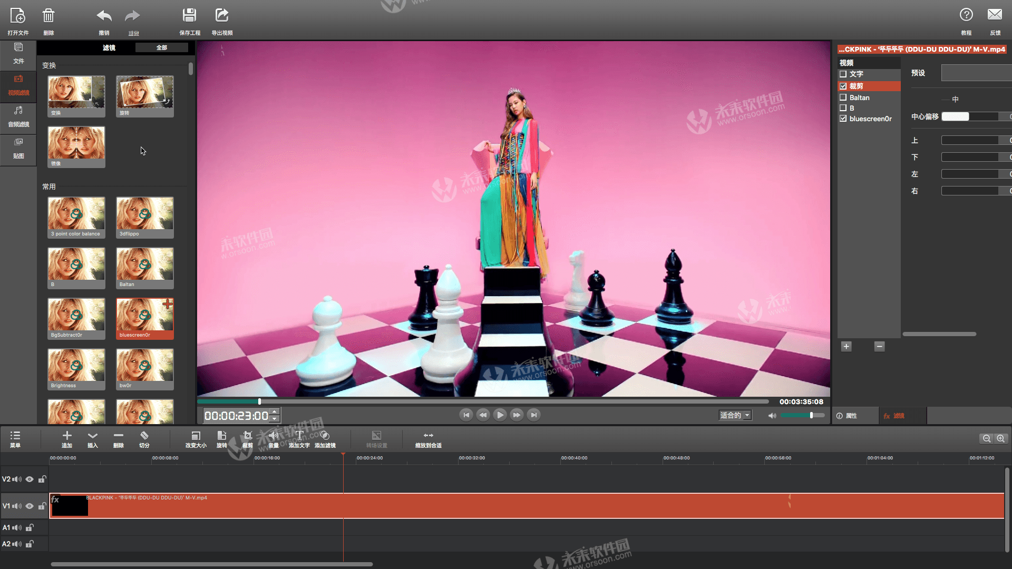Open the preset dropdown field

[x=976, y=73]
